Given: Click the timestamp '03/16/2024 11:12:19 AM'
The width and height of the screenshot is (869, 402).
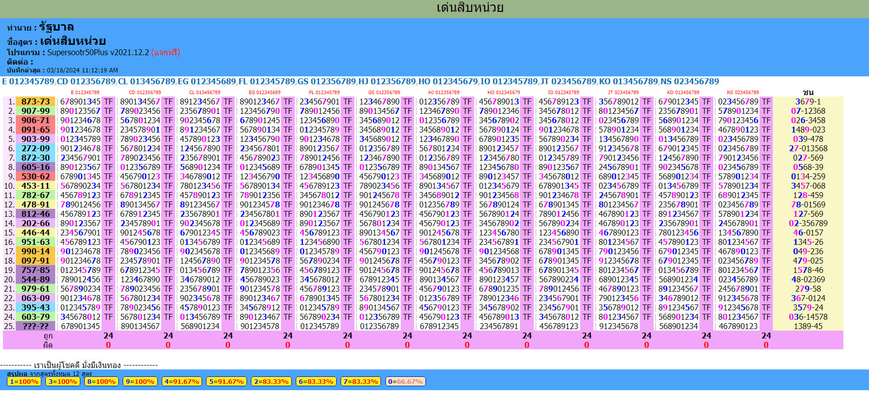Looking at the screenshot, I should (x=82, y=70).
